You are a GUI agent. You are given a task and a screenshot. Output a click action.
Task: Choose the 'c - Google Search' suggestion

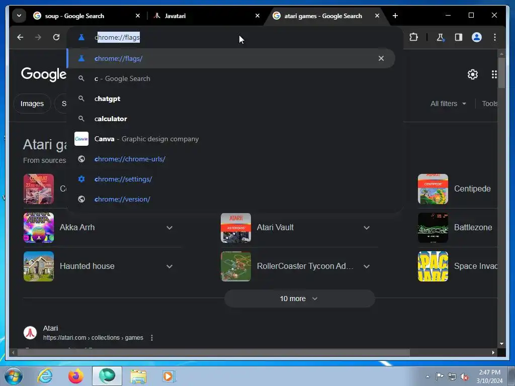231,79
